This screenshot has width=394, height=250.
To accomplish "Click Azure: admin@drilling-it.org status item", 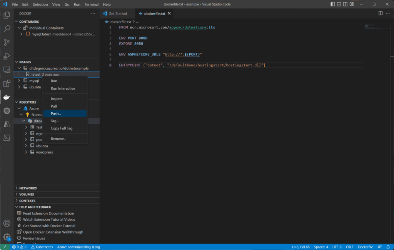I will tap(78, 247).
